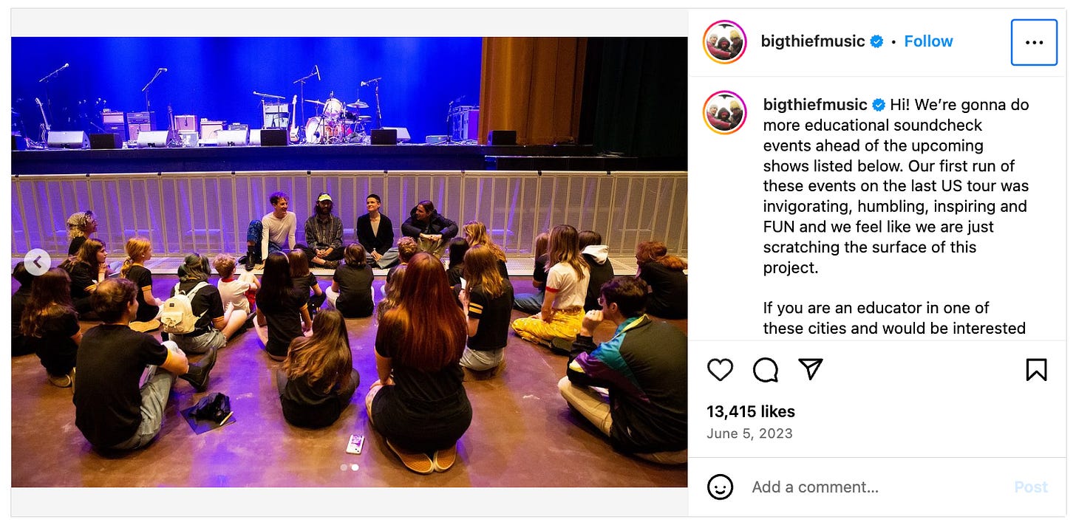Click the soundcheck event photo
The width and height of the screenshot is (1076, 525).
pyautogui.click(x=349, y=261)
